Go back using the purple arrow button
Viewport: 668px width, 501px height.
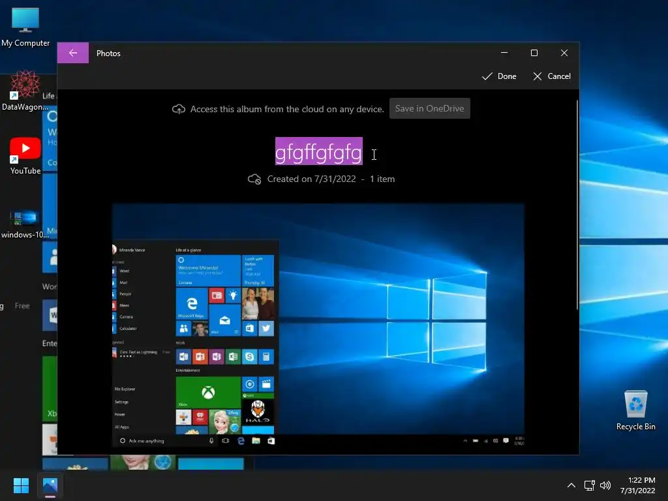(x=73, y=53)
